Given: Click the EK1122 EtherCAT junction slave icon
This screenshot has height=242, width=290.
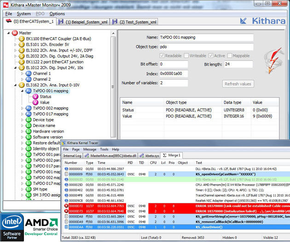Looking at the screenshot, I should point(22,62).
